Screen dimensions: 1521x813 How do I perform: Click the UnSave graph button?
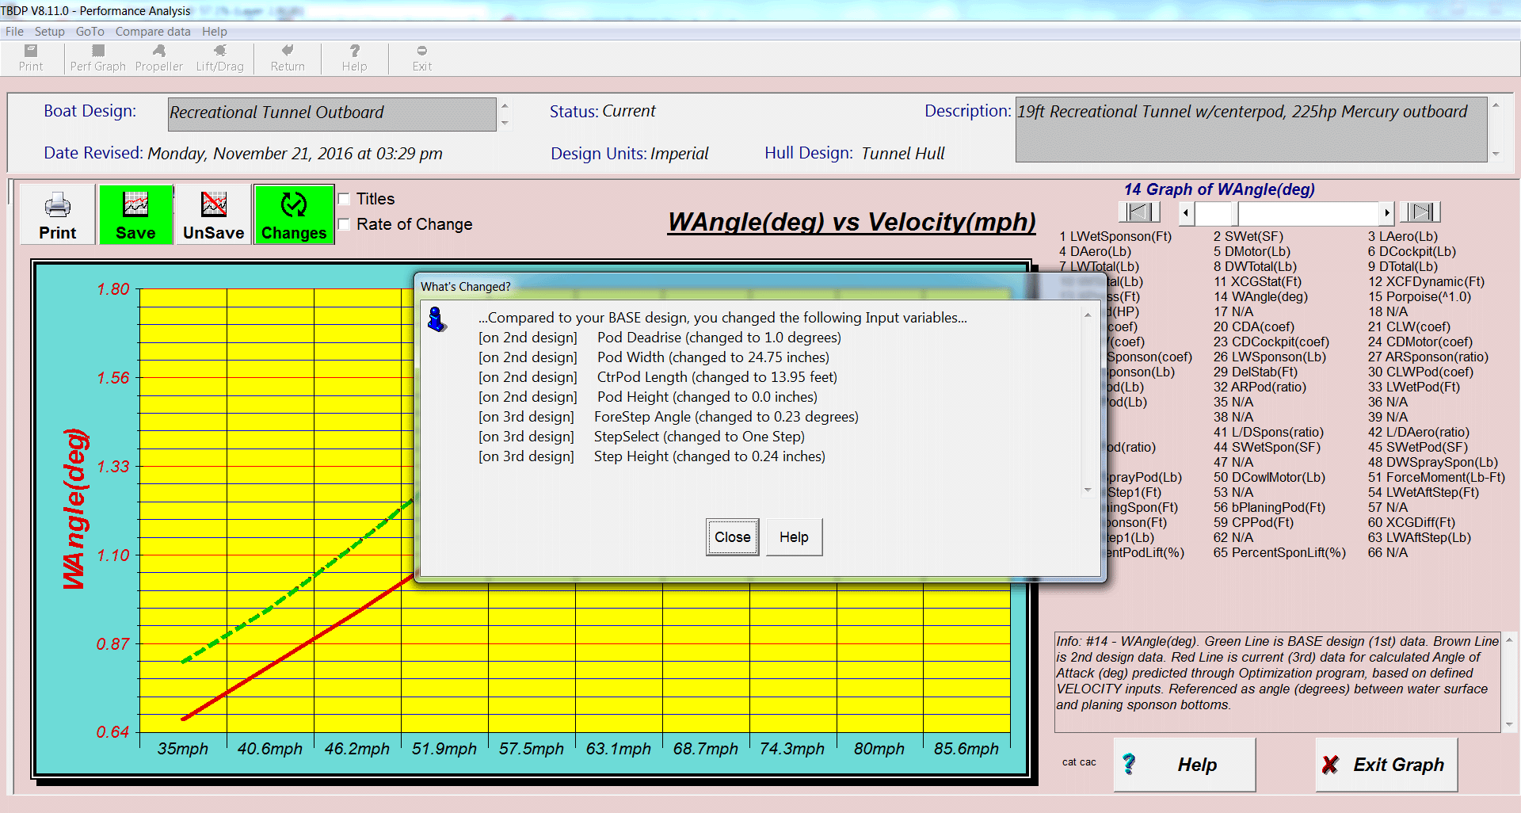(213, 215)
